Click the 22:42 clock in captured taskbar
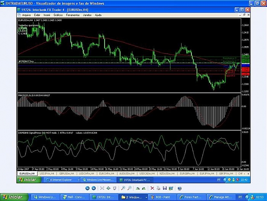Screen dimensions: 267x201 point(244,180)
